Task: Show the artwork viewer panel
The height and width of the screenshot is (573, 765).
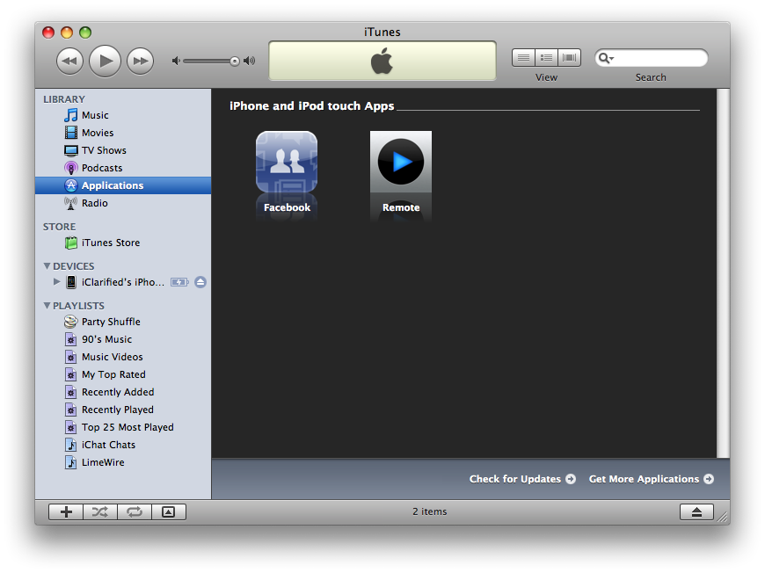Action: (168, 511)
